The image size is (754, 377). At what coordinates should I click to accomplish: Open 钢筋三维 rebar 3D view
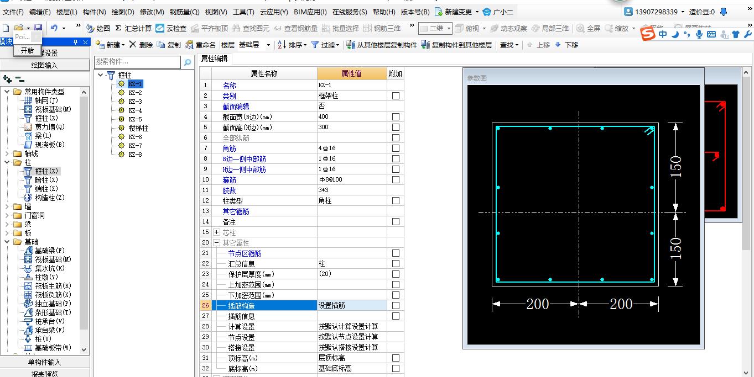click(x=382, y=28)
